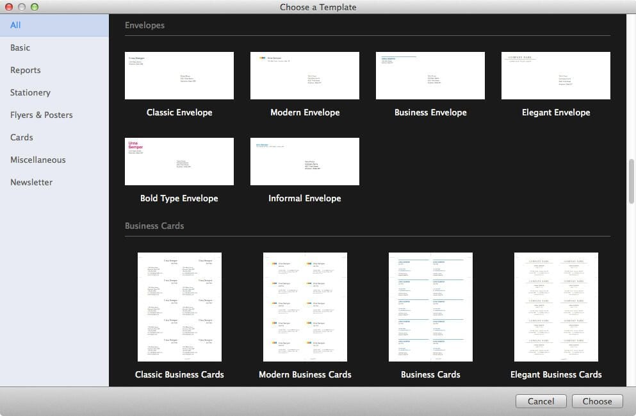The height and width of the screenshot is (416, 636).
Task: Show the All templates category
Action: 54,25
